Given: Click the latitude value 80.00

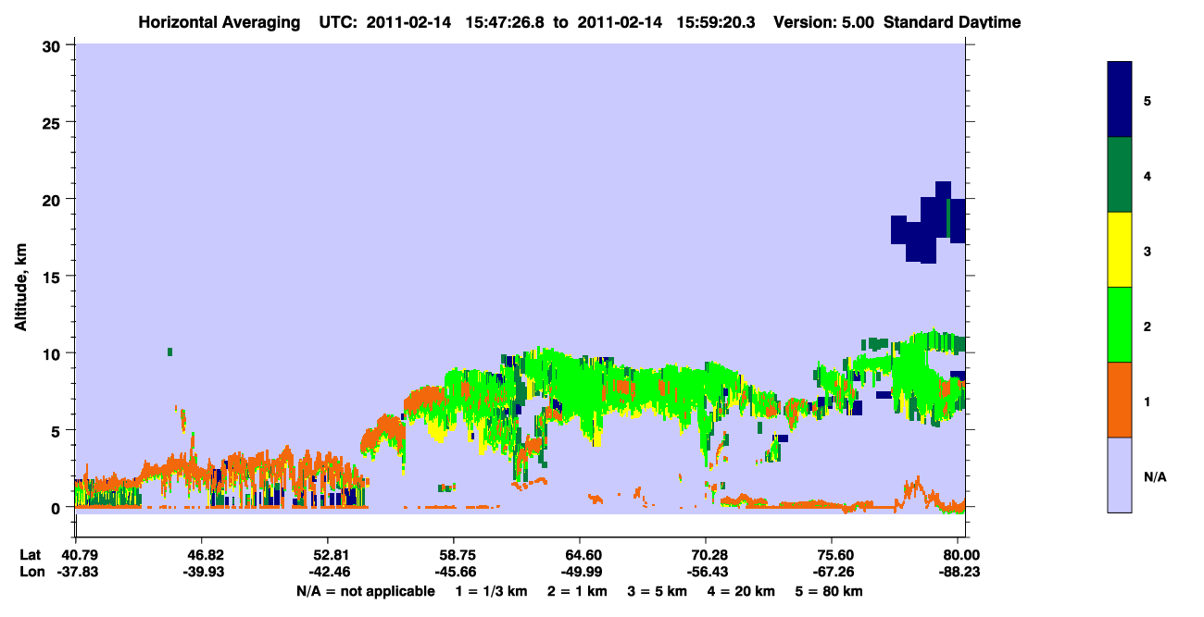Looking at the screenshot, I should click(x=962, y=554).
